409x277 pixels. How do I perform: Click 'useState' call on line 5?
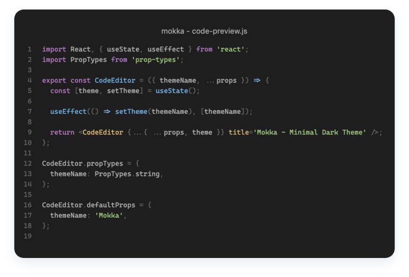point(172,91)
